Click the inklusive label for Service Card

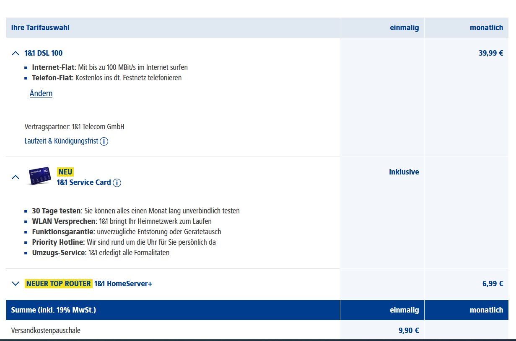point(404,172)
